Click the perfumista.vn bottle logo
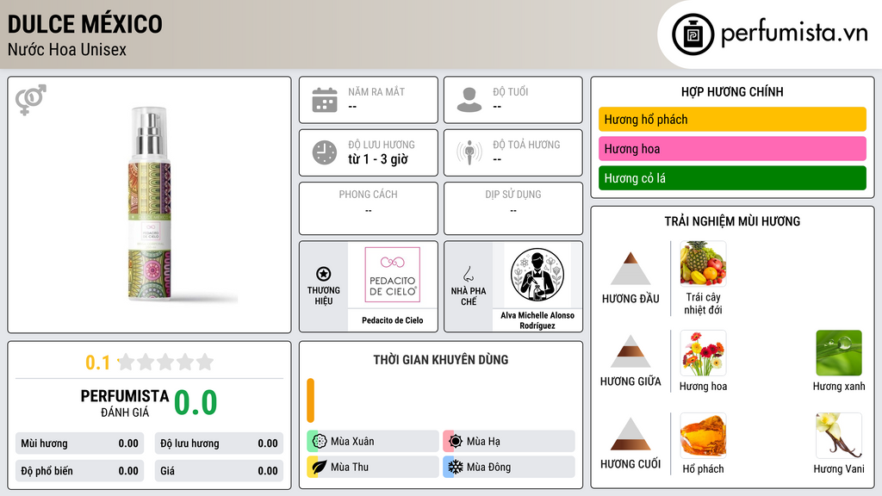This screenshot has width=882, height=496. pyautogui.click(x=693, y=34)
